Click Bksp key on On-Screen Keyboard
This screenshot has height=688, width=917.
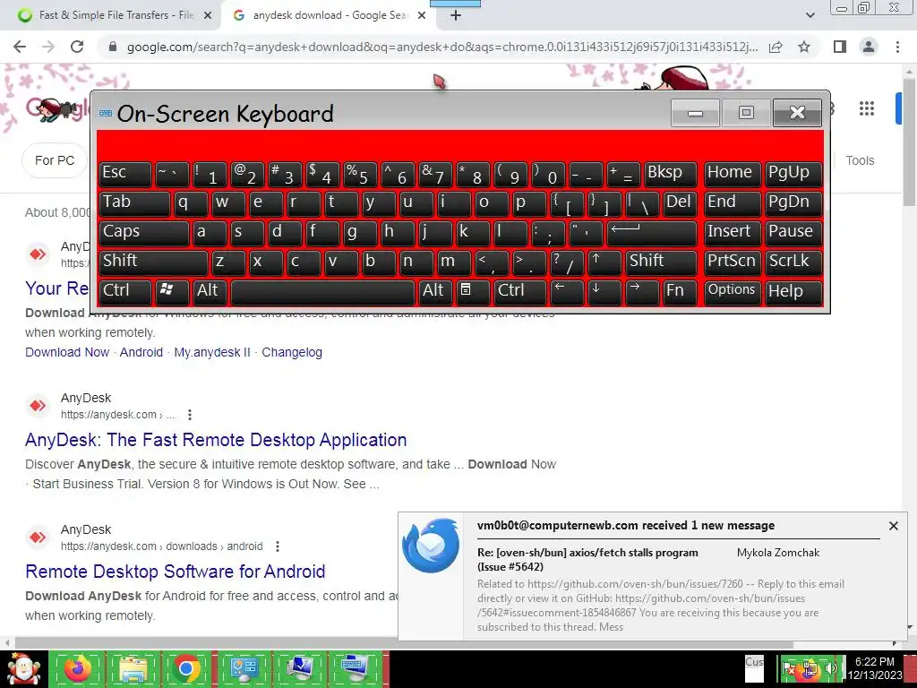[671, 173]
